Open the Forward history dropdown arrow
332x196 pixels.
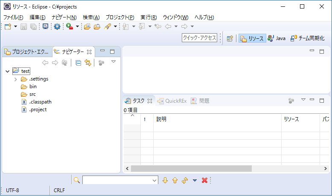(x=192, y=26)
